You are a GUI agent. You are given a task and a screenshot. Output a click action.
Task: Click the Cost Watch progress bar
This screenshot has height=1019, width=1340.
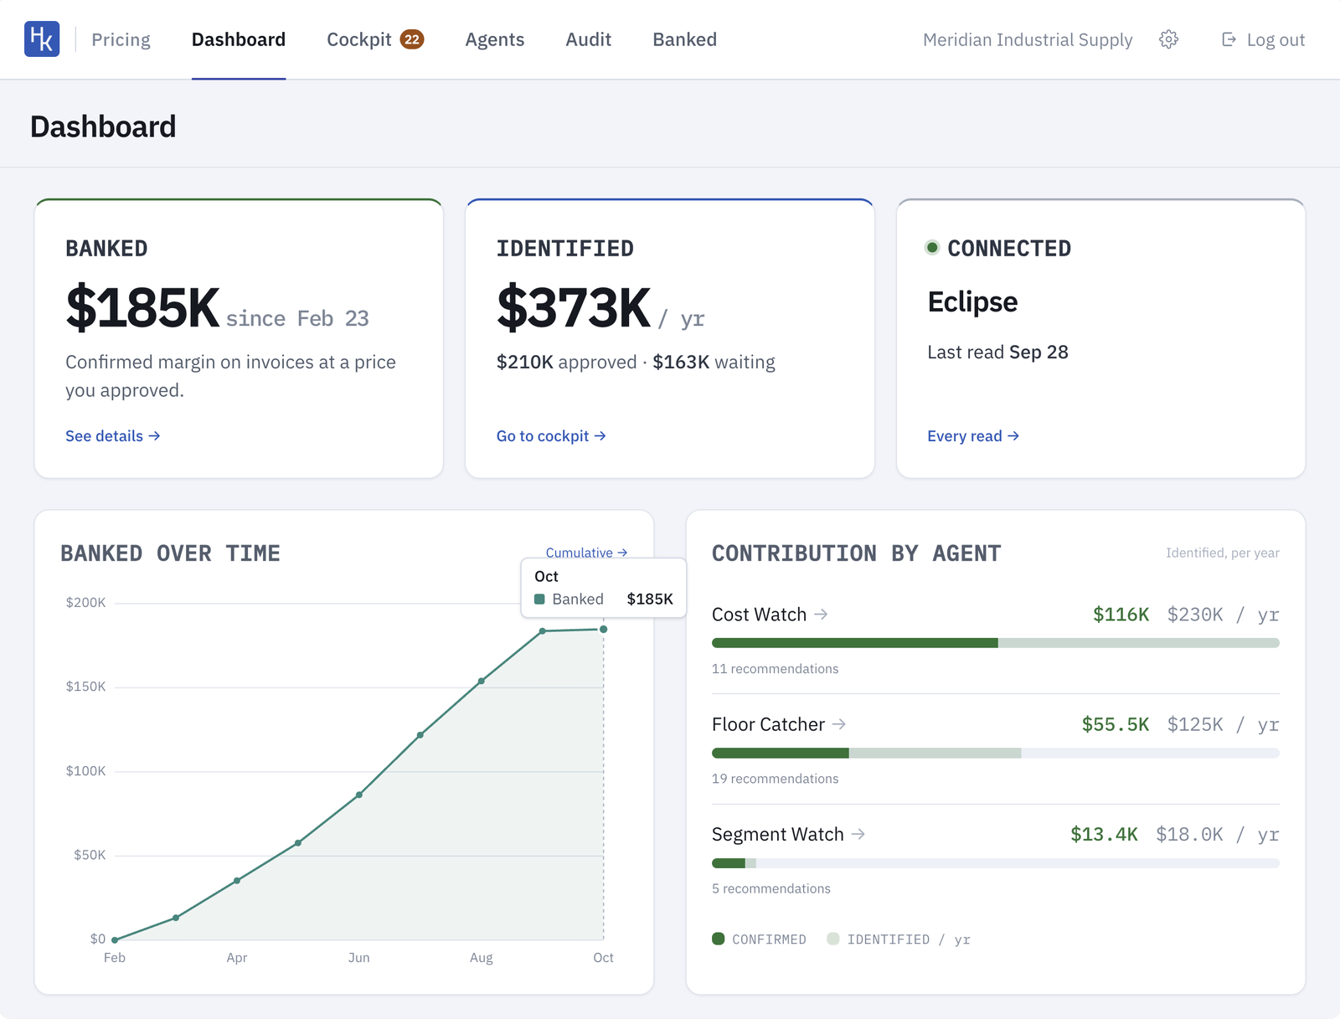(996, 643)
